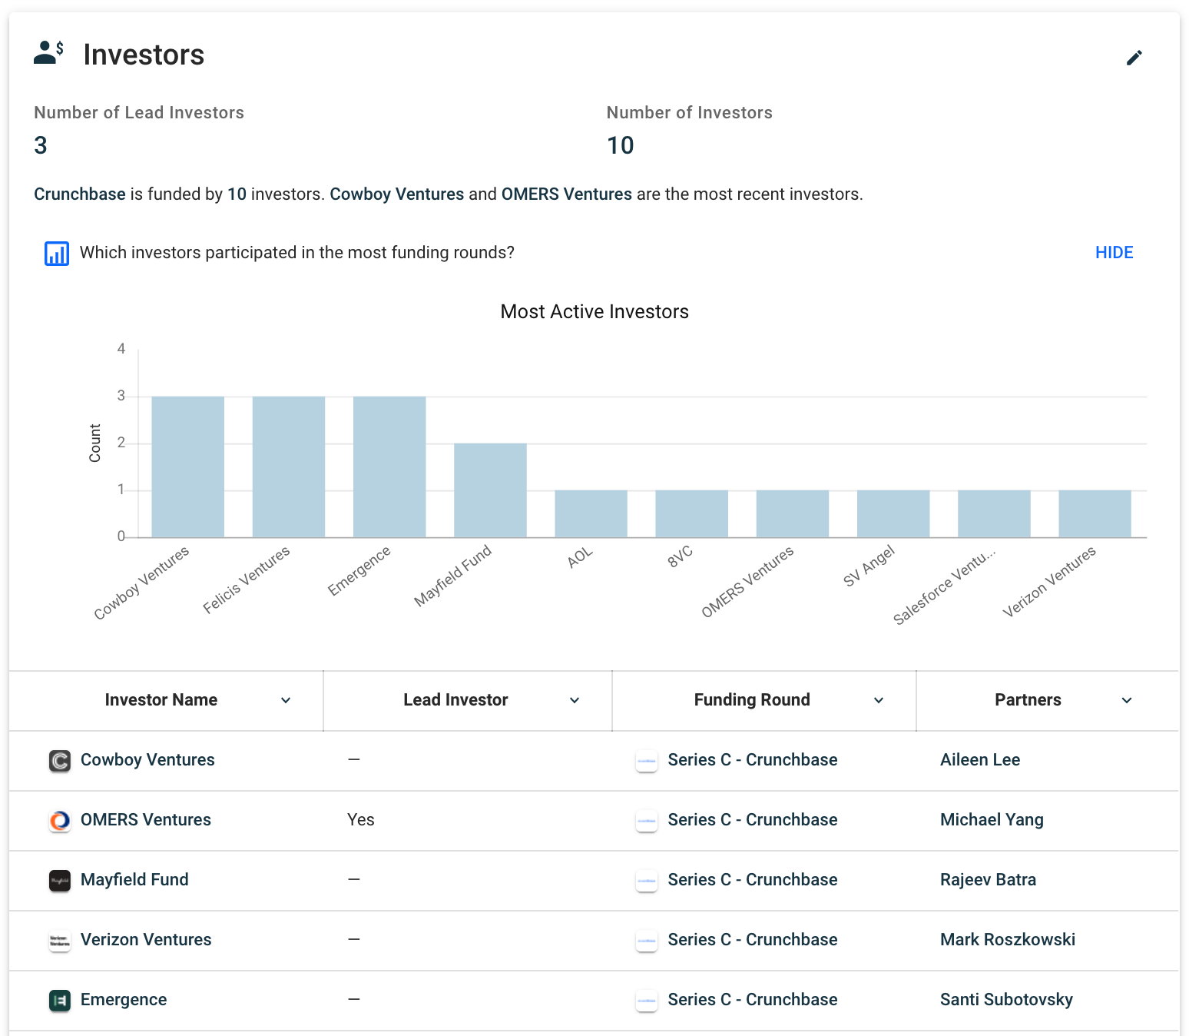Viewport: 1189px width, 1036px height.
Task: Click the Mayfield Fund bar in chart
Action: pos(490,490)
